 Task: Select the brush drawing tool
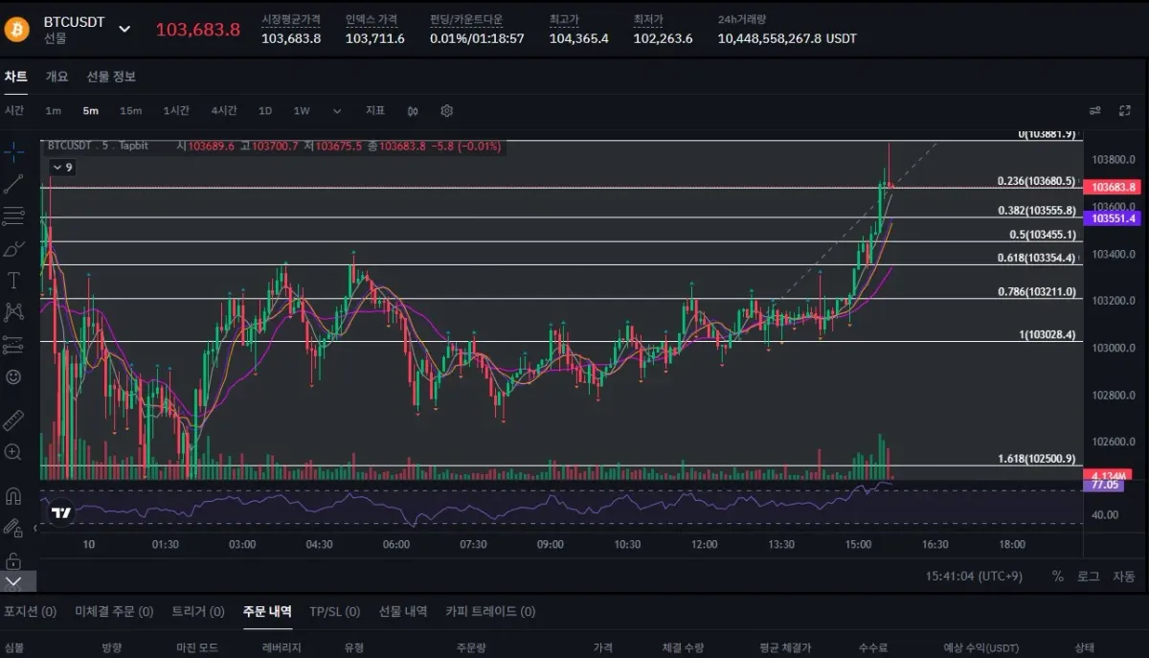point(13,249)
